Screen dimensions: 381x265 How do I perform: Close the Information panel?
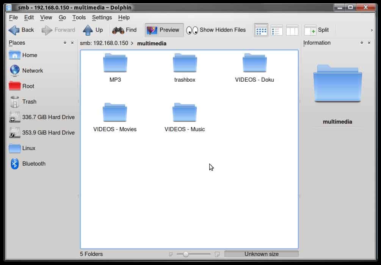[369, 43]
